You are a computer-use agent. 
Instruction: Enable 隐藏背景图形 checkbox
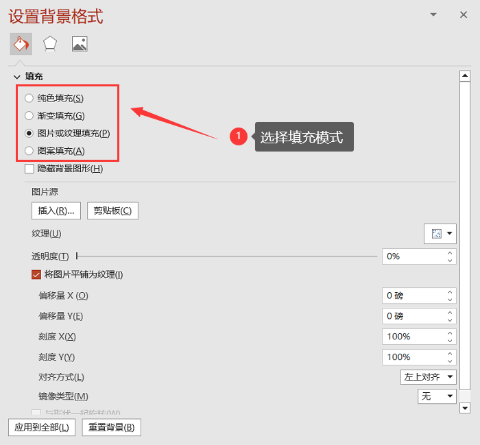click(x=29, y=169)
